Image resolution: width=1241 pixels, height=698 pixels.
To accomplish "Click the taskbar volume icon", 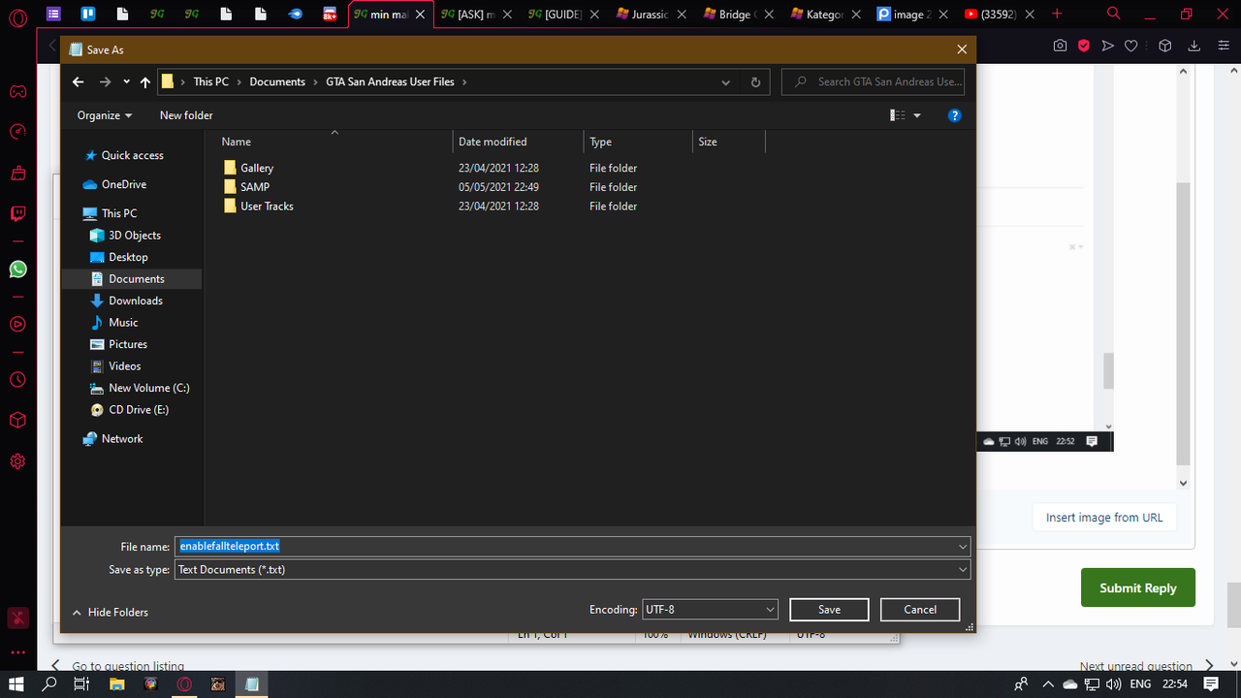I will coord(1115,684).
